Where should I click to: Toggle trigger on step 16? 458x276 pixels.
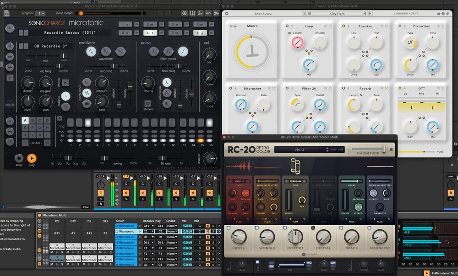point(209,122)
